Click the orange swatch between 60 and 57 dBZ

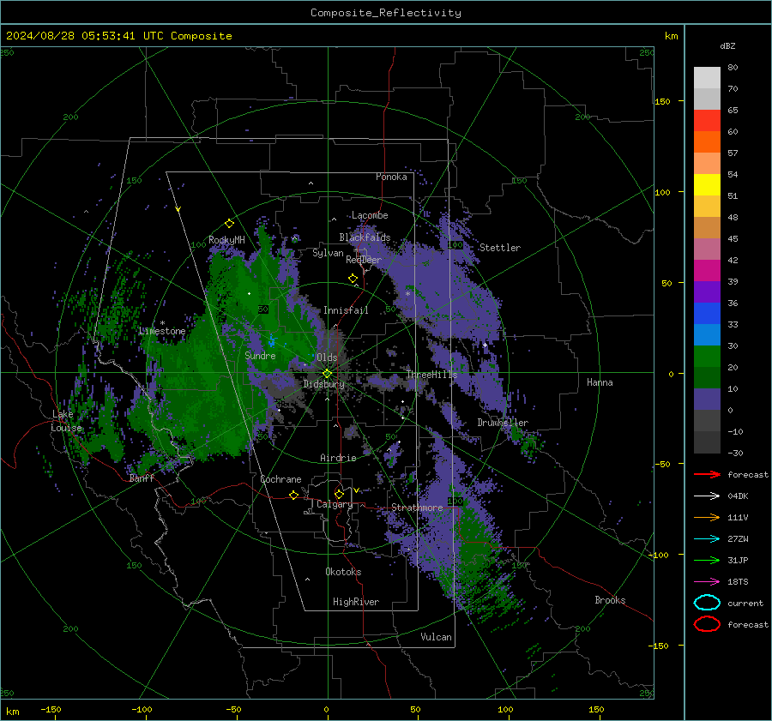click(707, 142)
